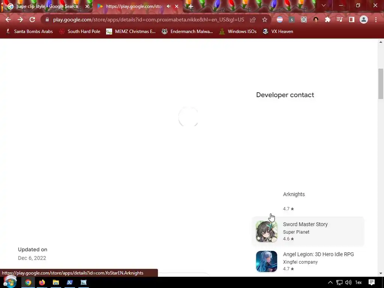Open the Extensions puzzle-piece menu
This screenshot has width=384, height=288.
pos(328,19)
